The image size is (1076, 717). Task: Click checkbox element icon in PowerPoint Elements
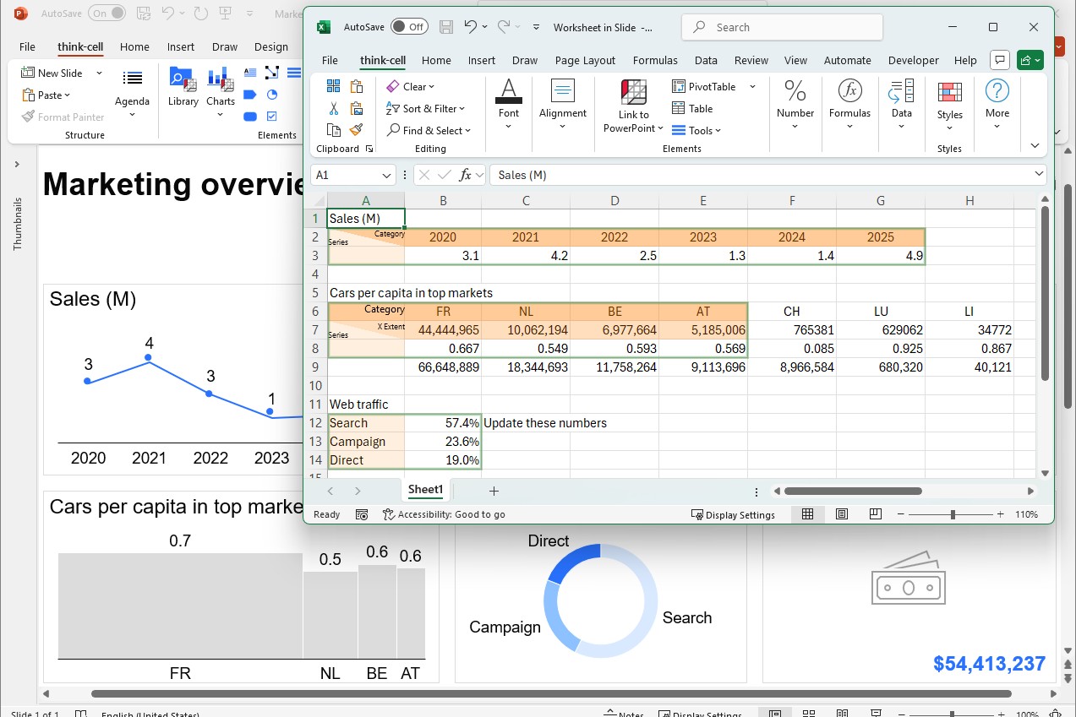pyautogui.click(x=272, y=117)
